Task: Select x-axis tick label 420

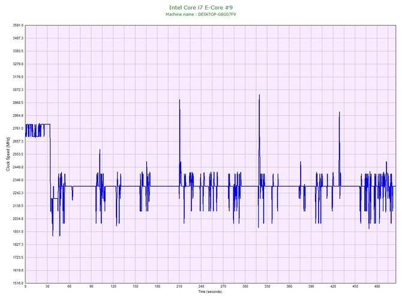Action: [x=333, y=286]
